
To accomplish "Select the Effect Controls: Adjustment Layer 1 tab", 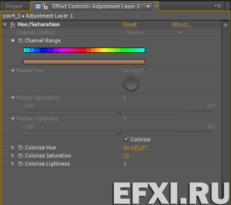I will point(96,6).
